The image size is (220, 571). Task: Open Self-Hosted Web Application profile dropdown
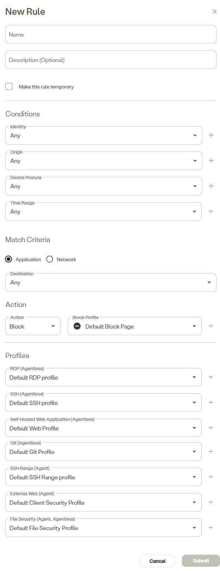pos(103,428)
